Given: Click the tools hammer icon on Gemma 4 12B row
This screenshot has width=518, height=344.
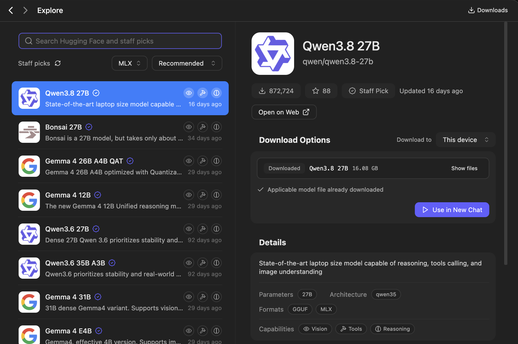Looking at the screenshot, I should [x=203, y=195].
